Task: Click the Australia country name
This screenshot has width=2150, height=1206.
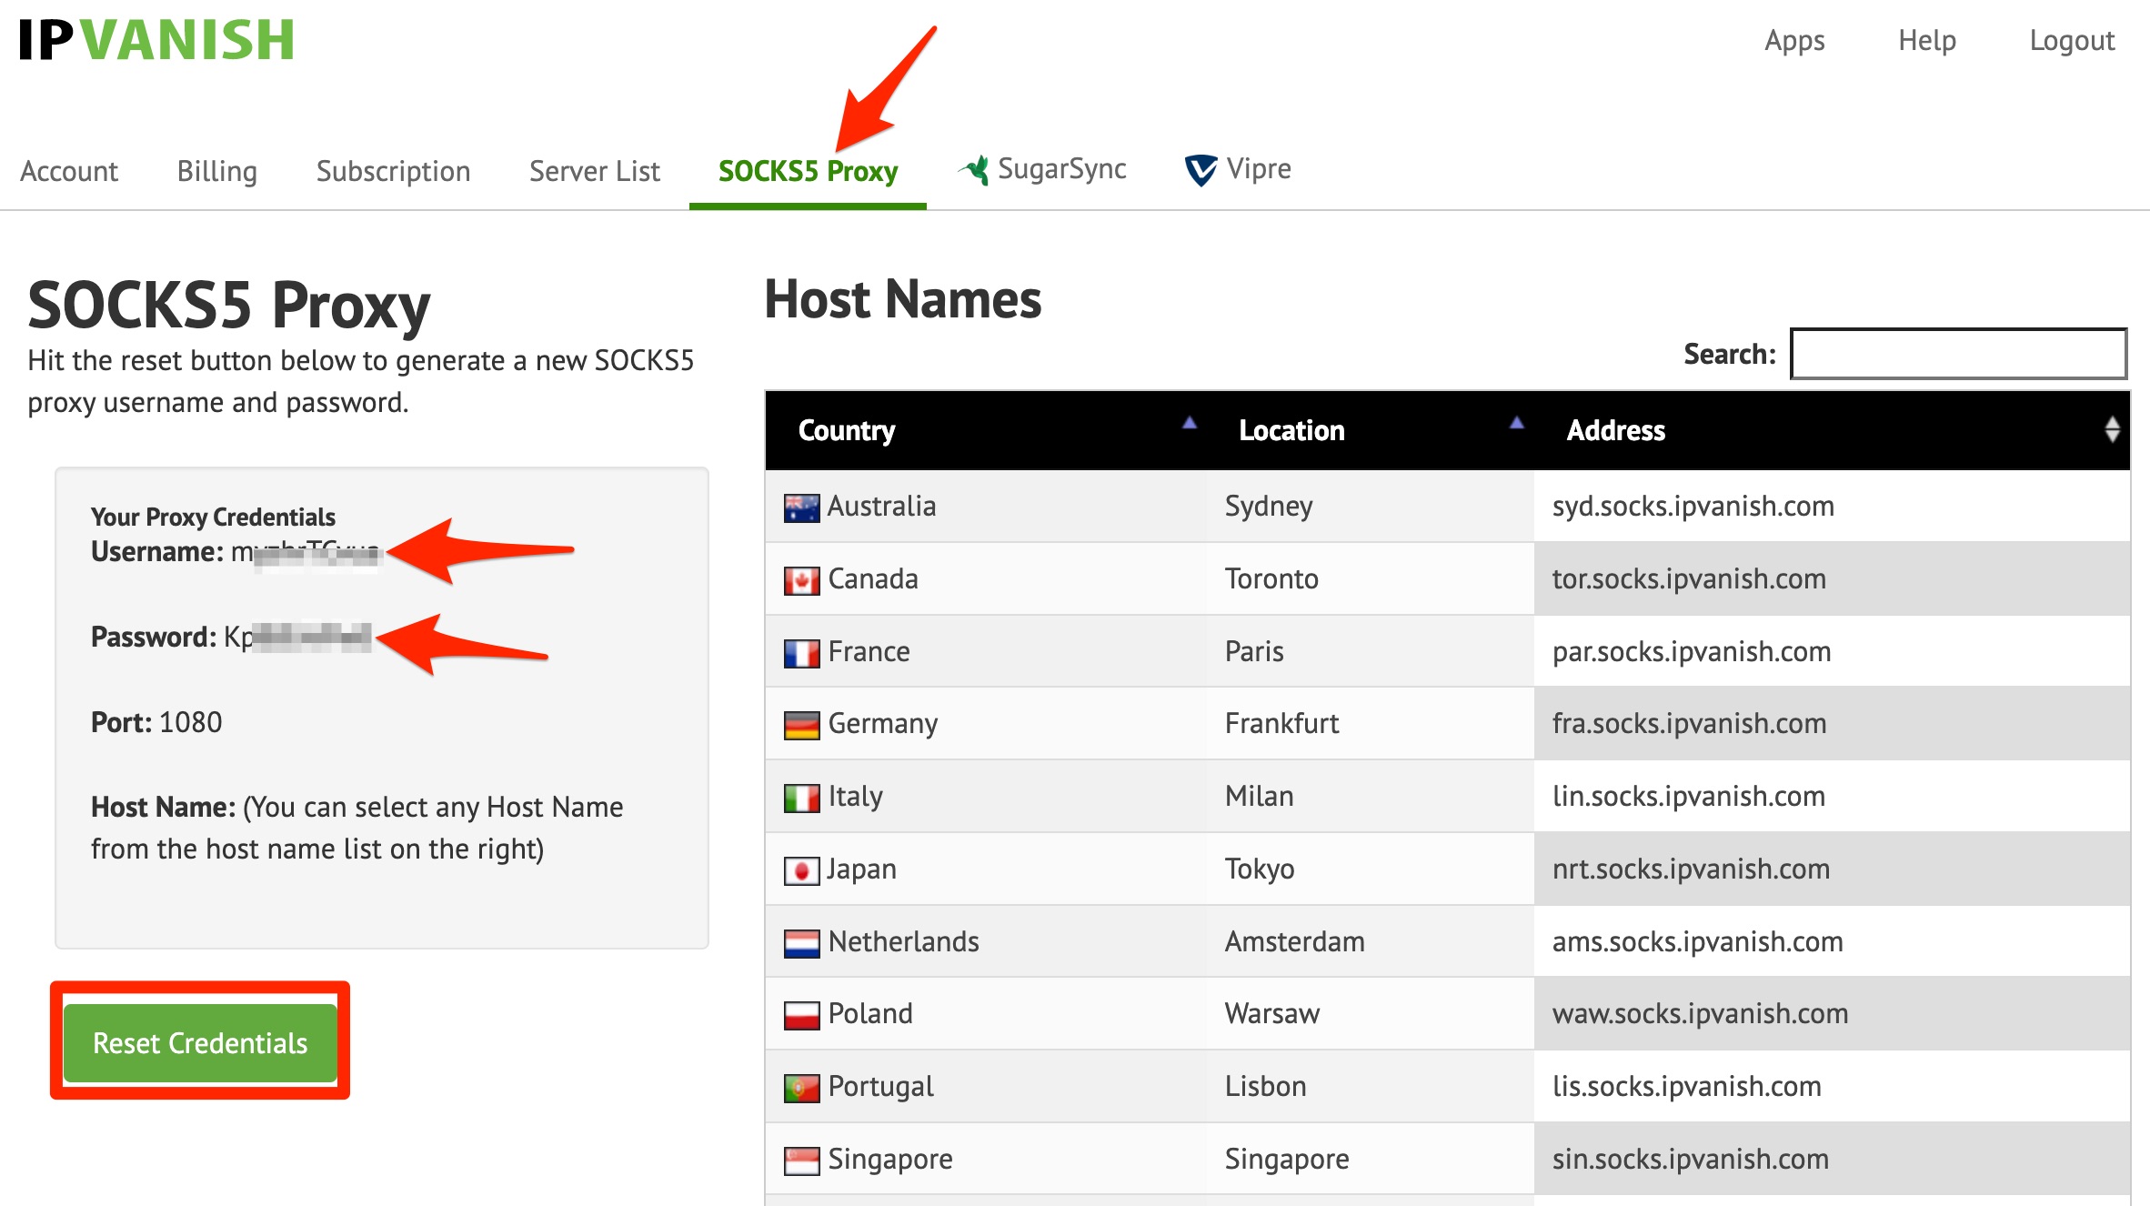Action: click(881, 506)
